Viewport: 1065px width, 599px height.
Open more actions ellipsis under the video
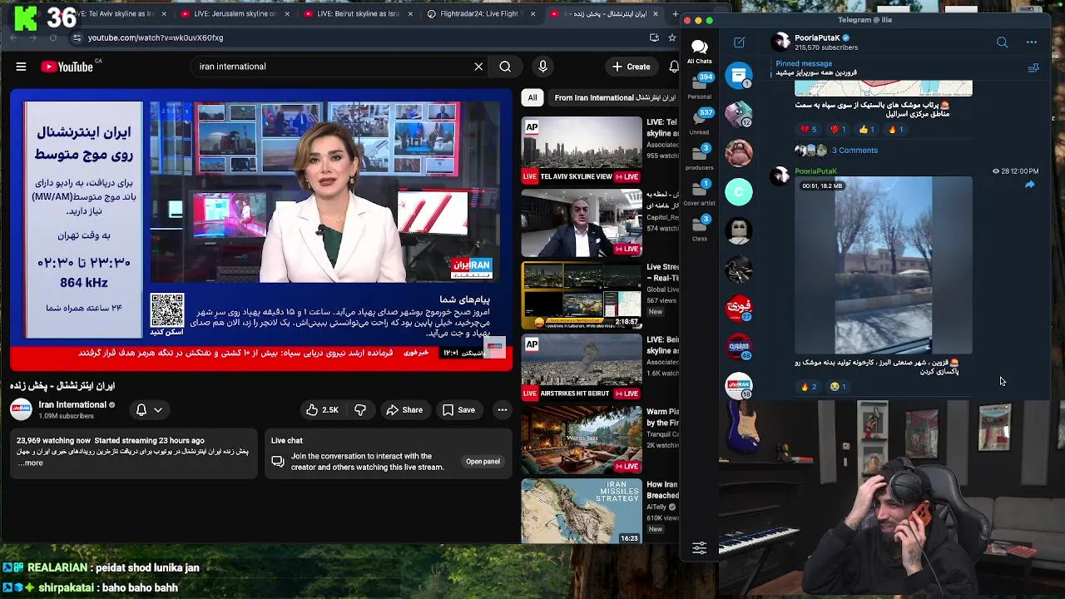[502, 410]
